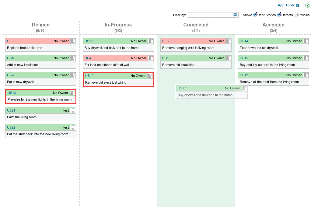Click owner avatar icon on DE4 card
The width and height of the screenshot is (318, 207).
pyautogui.click(x=151, y=58)
